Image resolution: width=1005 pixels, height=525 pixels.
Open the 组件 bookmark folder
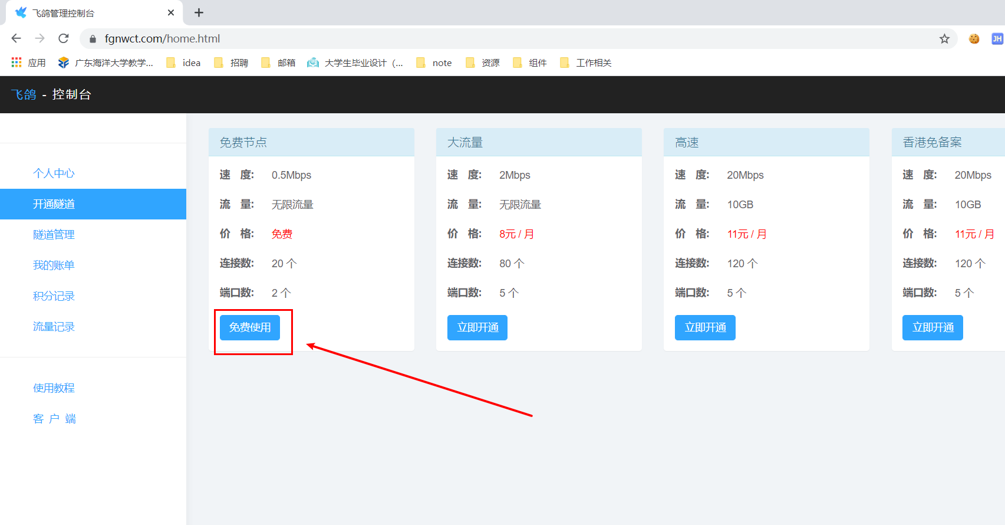pyautogui.click(x=530, y=63)
